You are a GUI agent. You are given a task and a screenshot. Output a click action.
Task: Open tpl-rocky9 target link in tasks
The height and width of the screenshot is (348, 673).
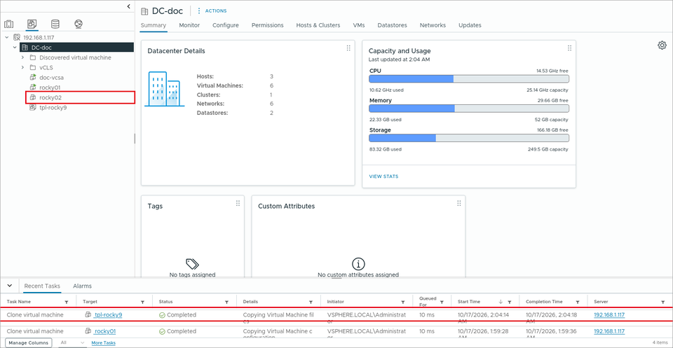coord(108,314)
